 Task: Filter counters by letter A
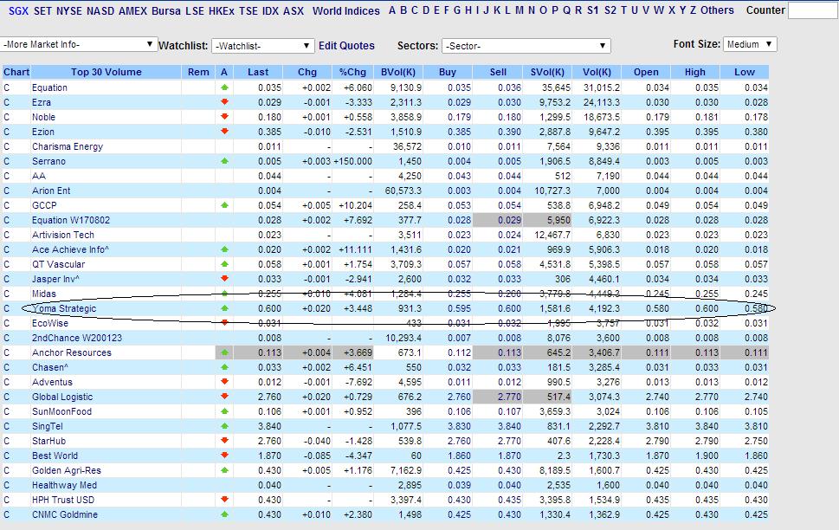[392, 10]
